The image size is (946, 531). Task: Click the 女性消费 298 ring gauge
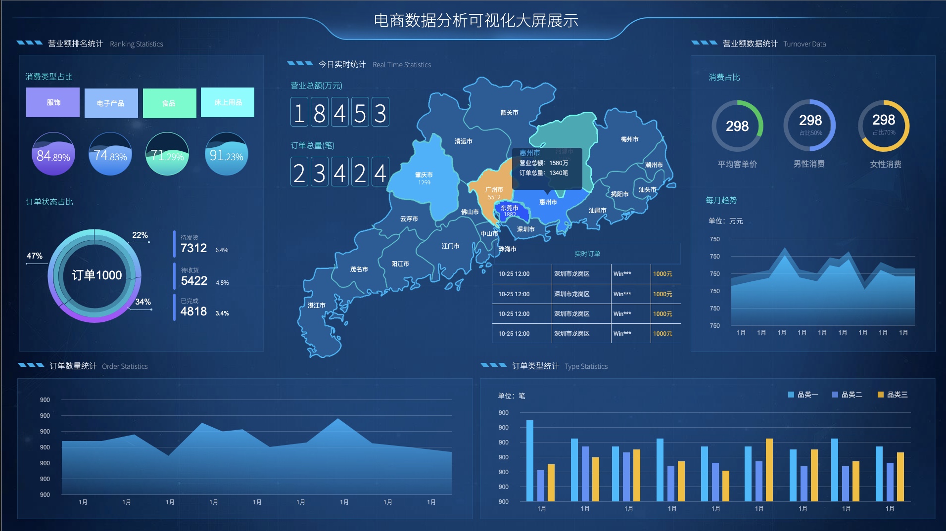point(884,126)
